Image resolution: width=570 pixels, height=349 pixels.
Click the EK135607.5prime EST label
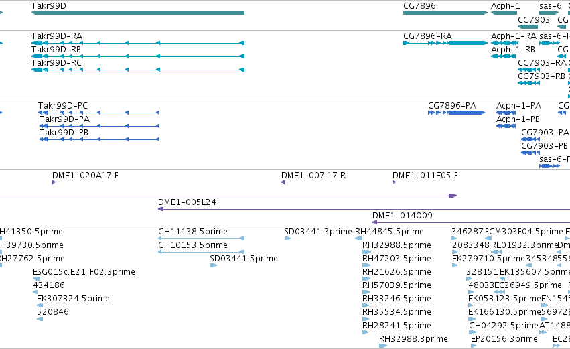click(x=535, y=272)
